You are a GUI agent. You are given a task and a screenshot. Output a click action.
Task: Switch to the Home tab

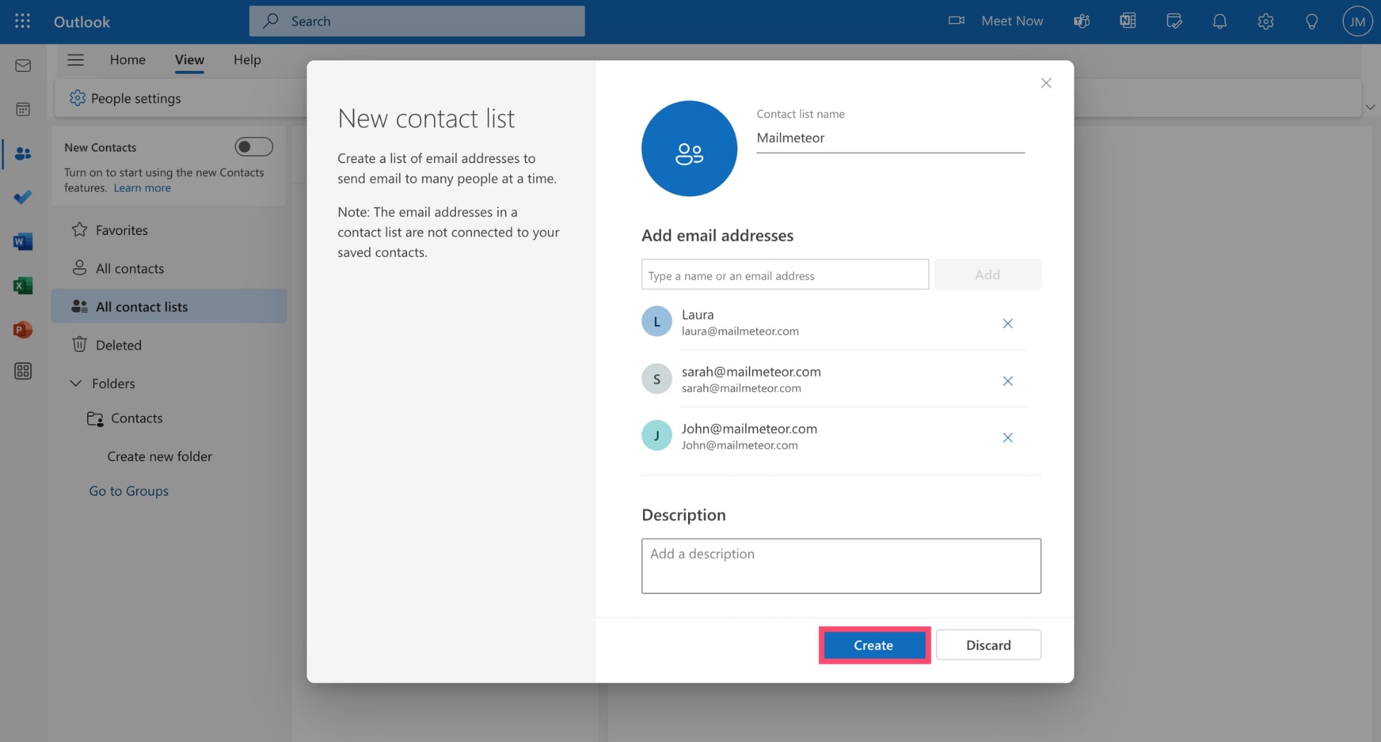pyautogui.click(x=127, y=60)
